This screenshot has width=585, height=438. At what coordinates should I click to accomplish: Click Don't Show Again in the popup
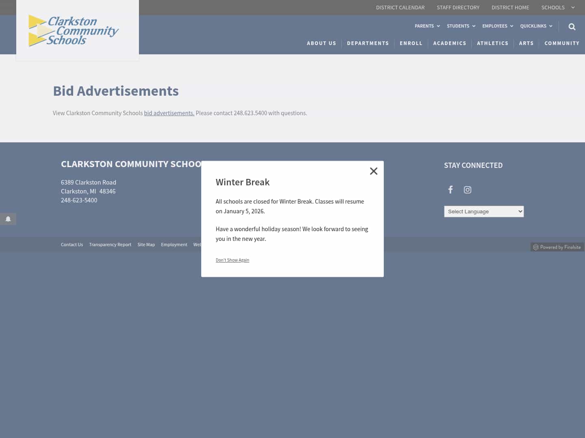(232, 260)
